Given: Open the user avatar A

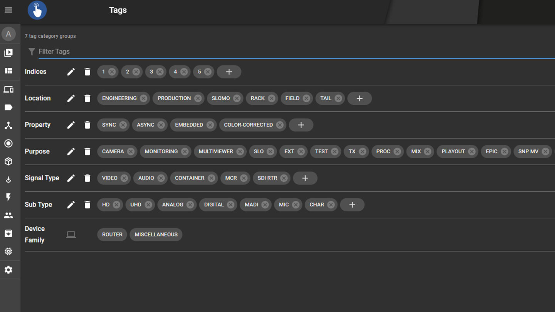Looking at the screenshot, I should click(8, 34).
